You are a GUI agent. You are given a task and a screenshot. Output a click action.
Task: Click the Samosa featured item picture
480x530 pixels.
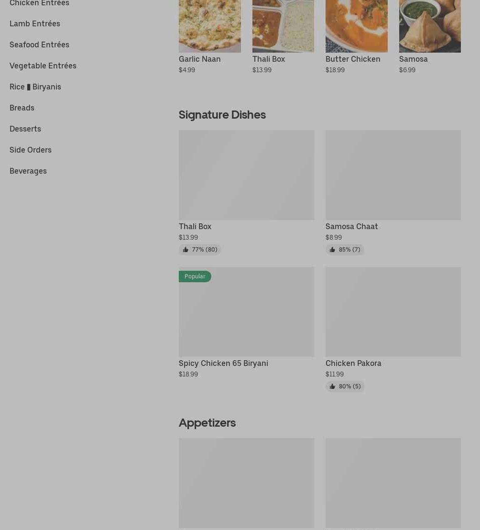click(x=430, y=26)
